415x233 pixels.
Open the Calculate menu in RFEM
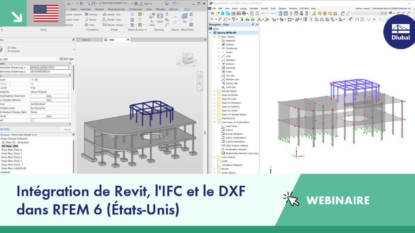click(x=254, y=8)
